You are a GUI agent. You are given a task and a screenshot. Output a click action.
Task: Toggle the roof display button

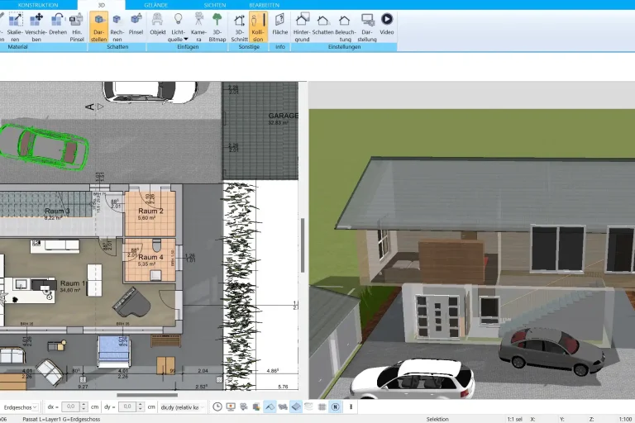270,406
